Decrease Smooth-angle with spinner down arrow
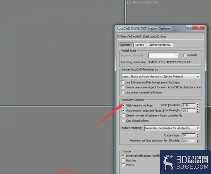This screenshot has height=174, width=211. click(197, 111)
